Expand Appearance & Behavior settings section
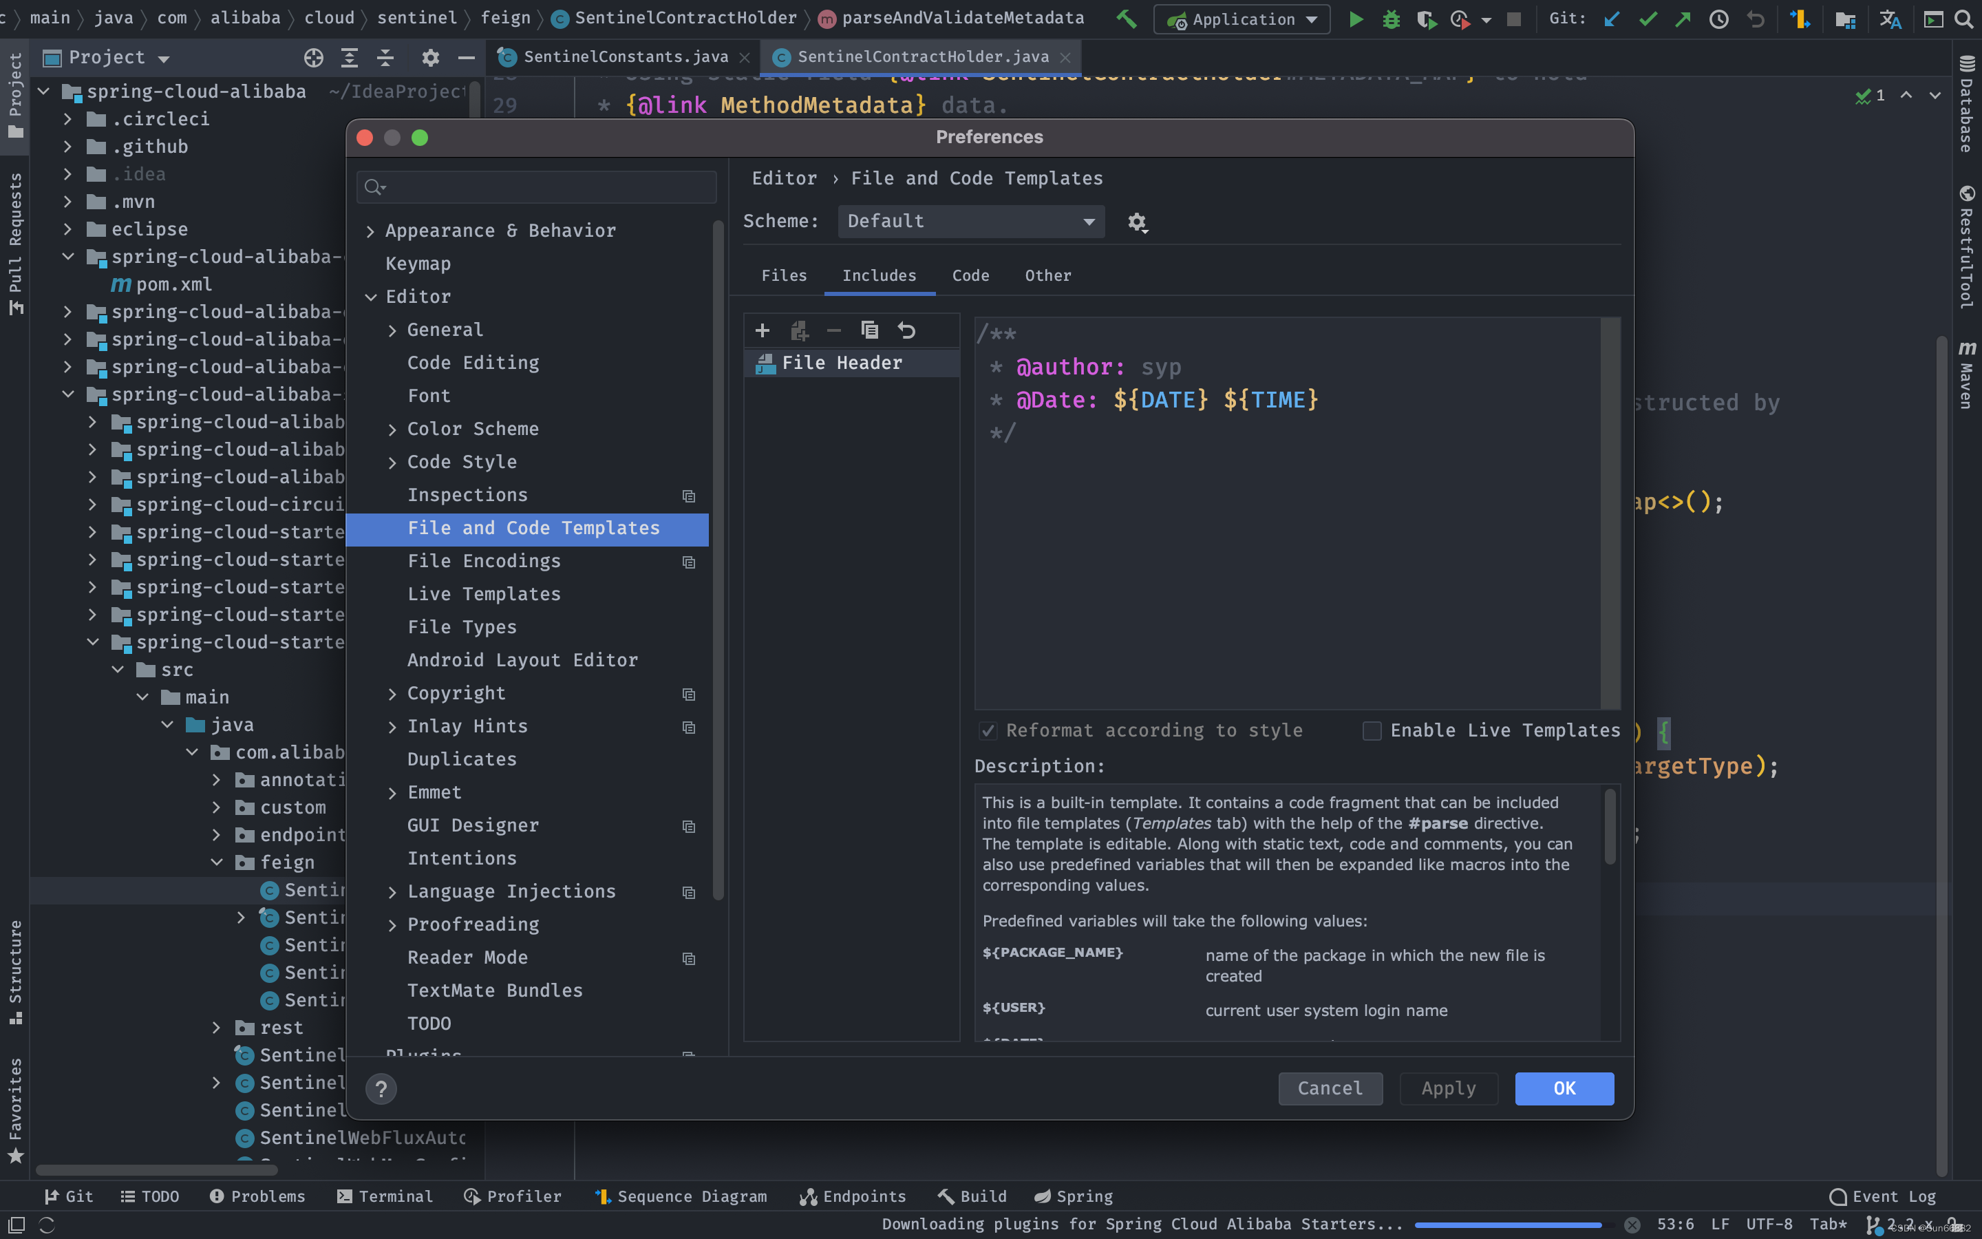This screenshot has width=1982, height=1239. point(371,231)
